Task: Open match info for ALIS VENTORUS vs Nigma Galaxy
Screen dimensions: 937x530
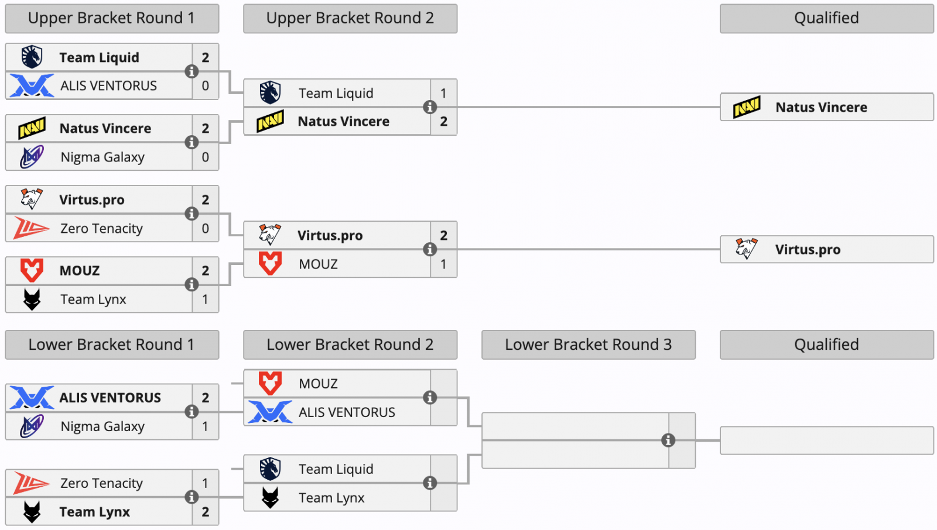Action: pyautogui.click(x=191, y=412)
